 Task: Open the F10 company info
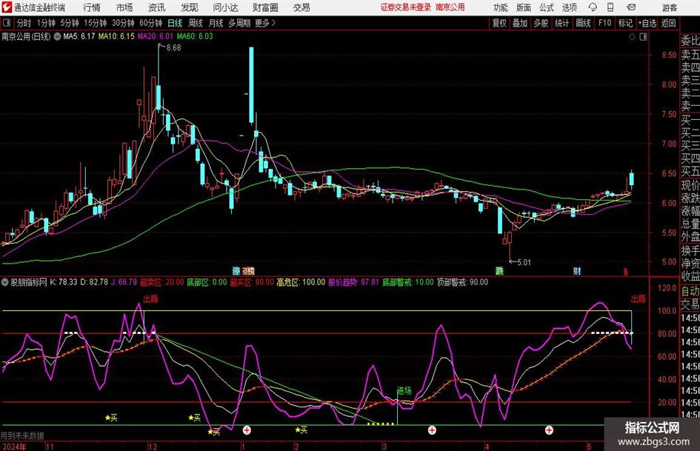[x=605, y=23]
